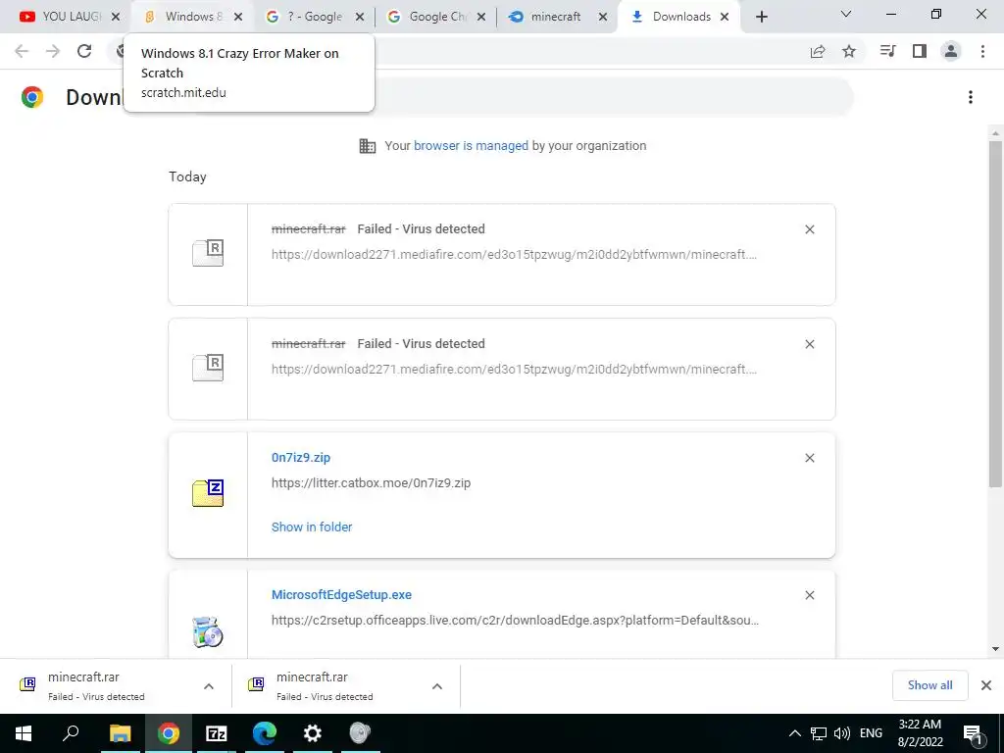
Task: Go back with the back arrow
Action: coord(22,51)
